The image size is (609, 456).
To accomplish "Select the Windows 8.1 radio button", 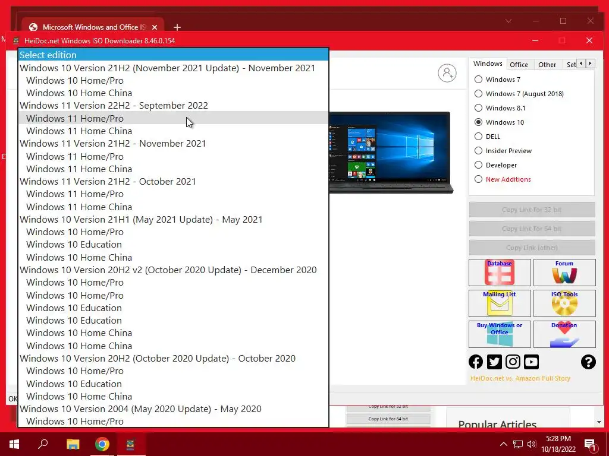I will (478, 108).
